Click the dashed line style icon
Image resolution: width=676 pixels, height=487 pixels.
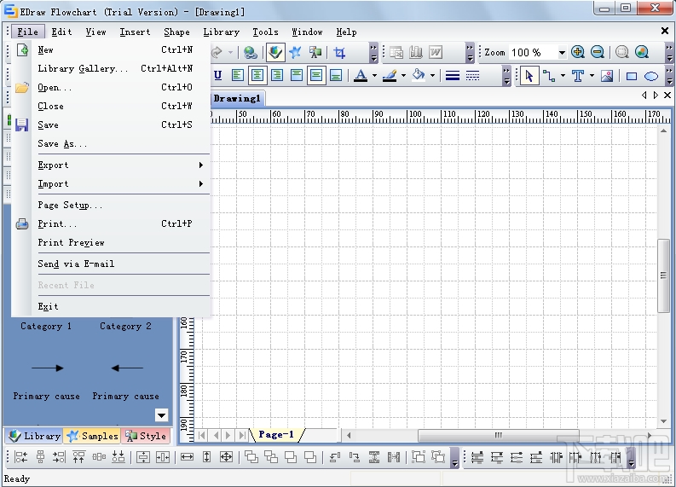pos(472,76)
